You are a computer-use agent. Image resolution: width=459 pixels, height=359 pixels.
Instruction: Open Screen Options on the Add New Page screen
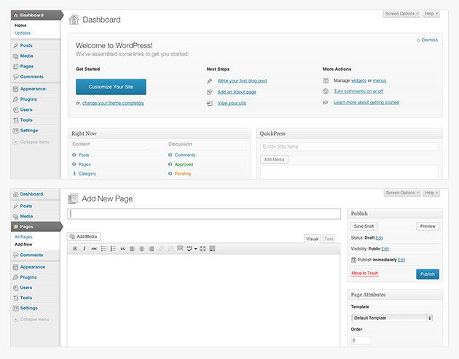402,193
